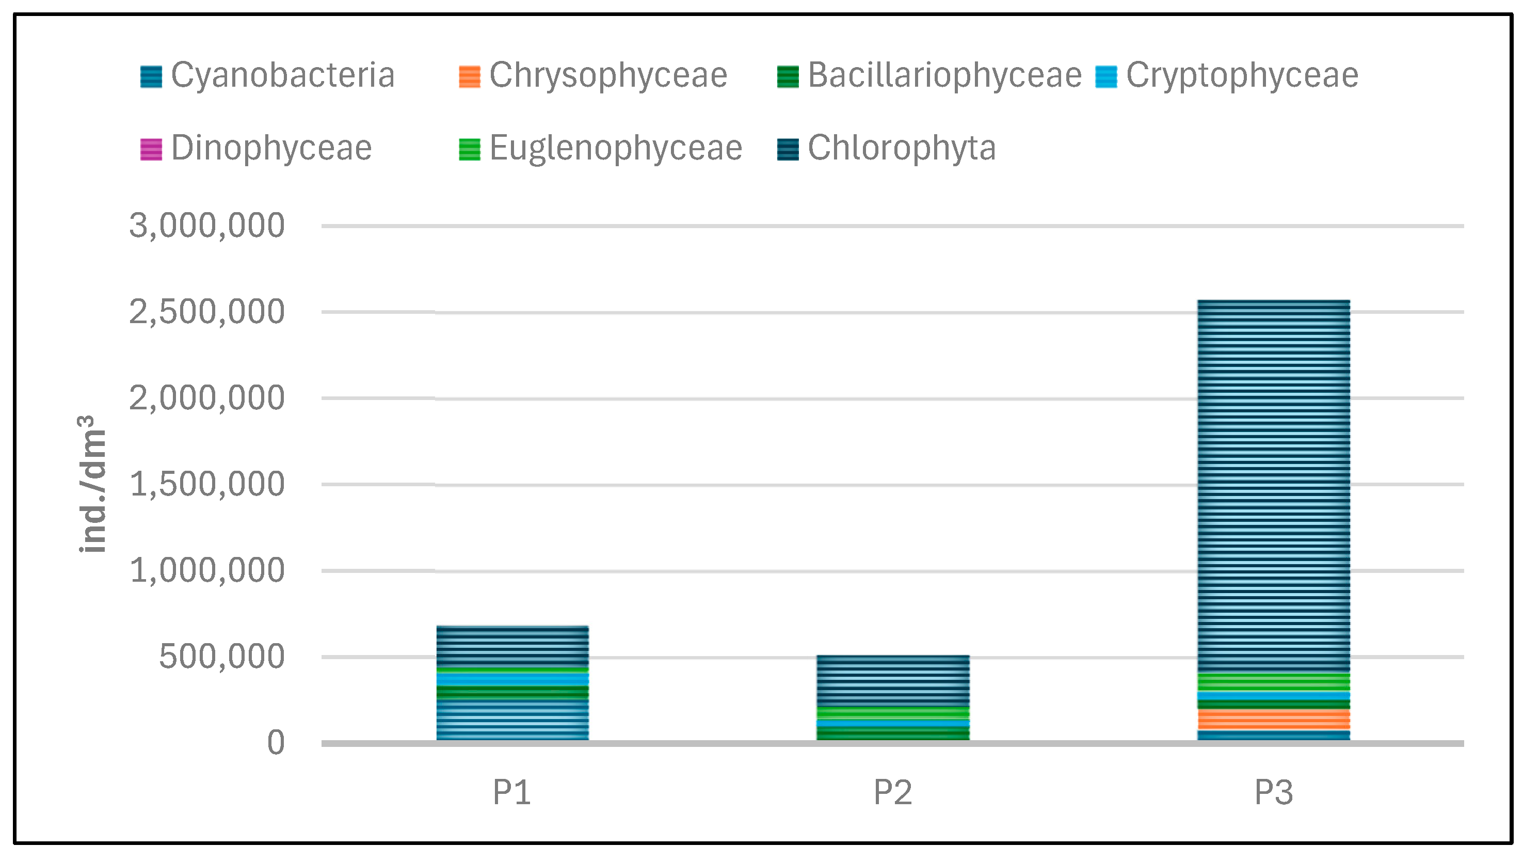
Task: Click the Cryptophyceae legend color swatch
Action: pyautogui.click(x=1105, y=77)
